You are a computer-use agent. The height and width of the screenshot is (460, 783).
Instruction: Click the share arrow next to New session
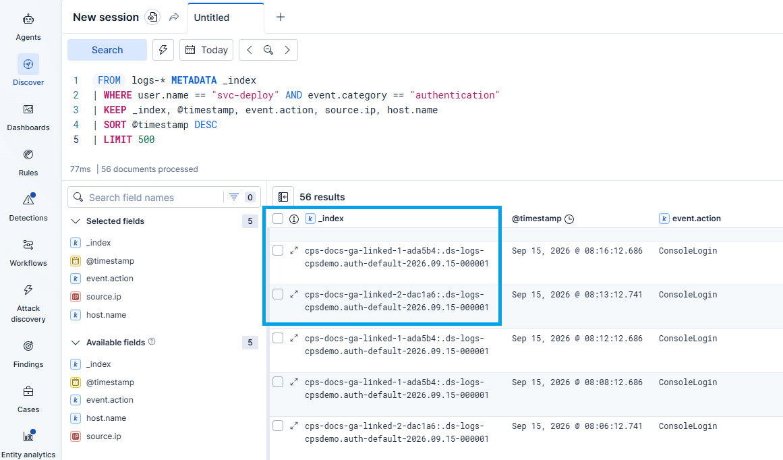[x=174, y=17]
